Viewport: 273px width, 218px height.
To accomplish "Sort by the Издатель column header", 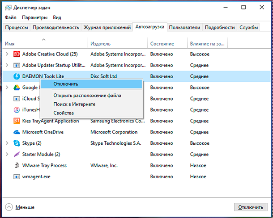I will point(118,42).
